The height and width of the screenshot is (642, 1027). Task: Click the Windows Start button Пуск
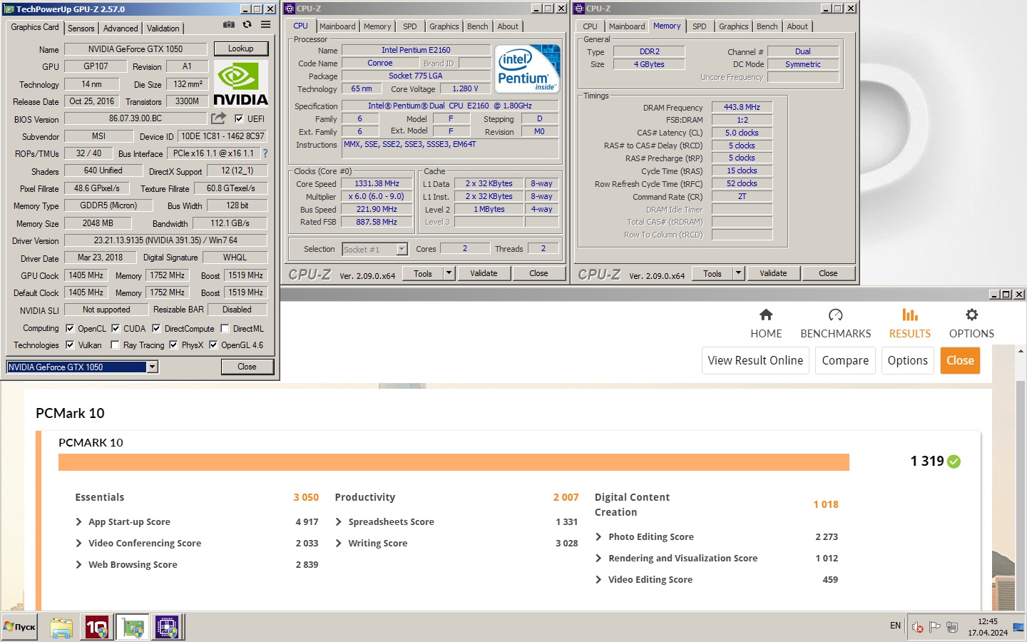[x=19, y=627]
